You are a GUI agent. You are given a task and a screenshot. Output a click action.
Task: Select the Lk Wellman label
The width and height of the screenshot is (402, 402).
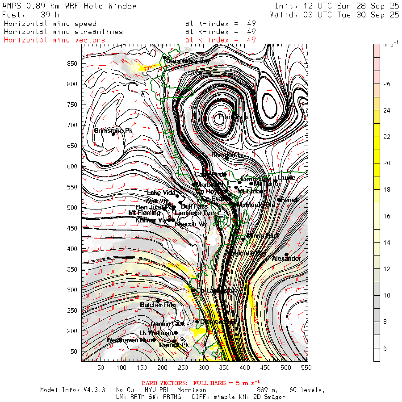[156, 333]
